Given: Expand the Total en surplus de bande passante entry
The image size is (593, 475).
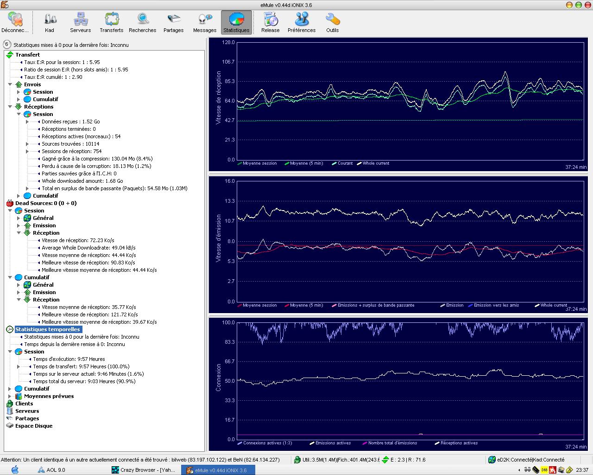Looking at the screenshot, I should tap(27, 188).
